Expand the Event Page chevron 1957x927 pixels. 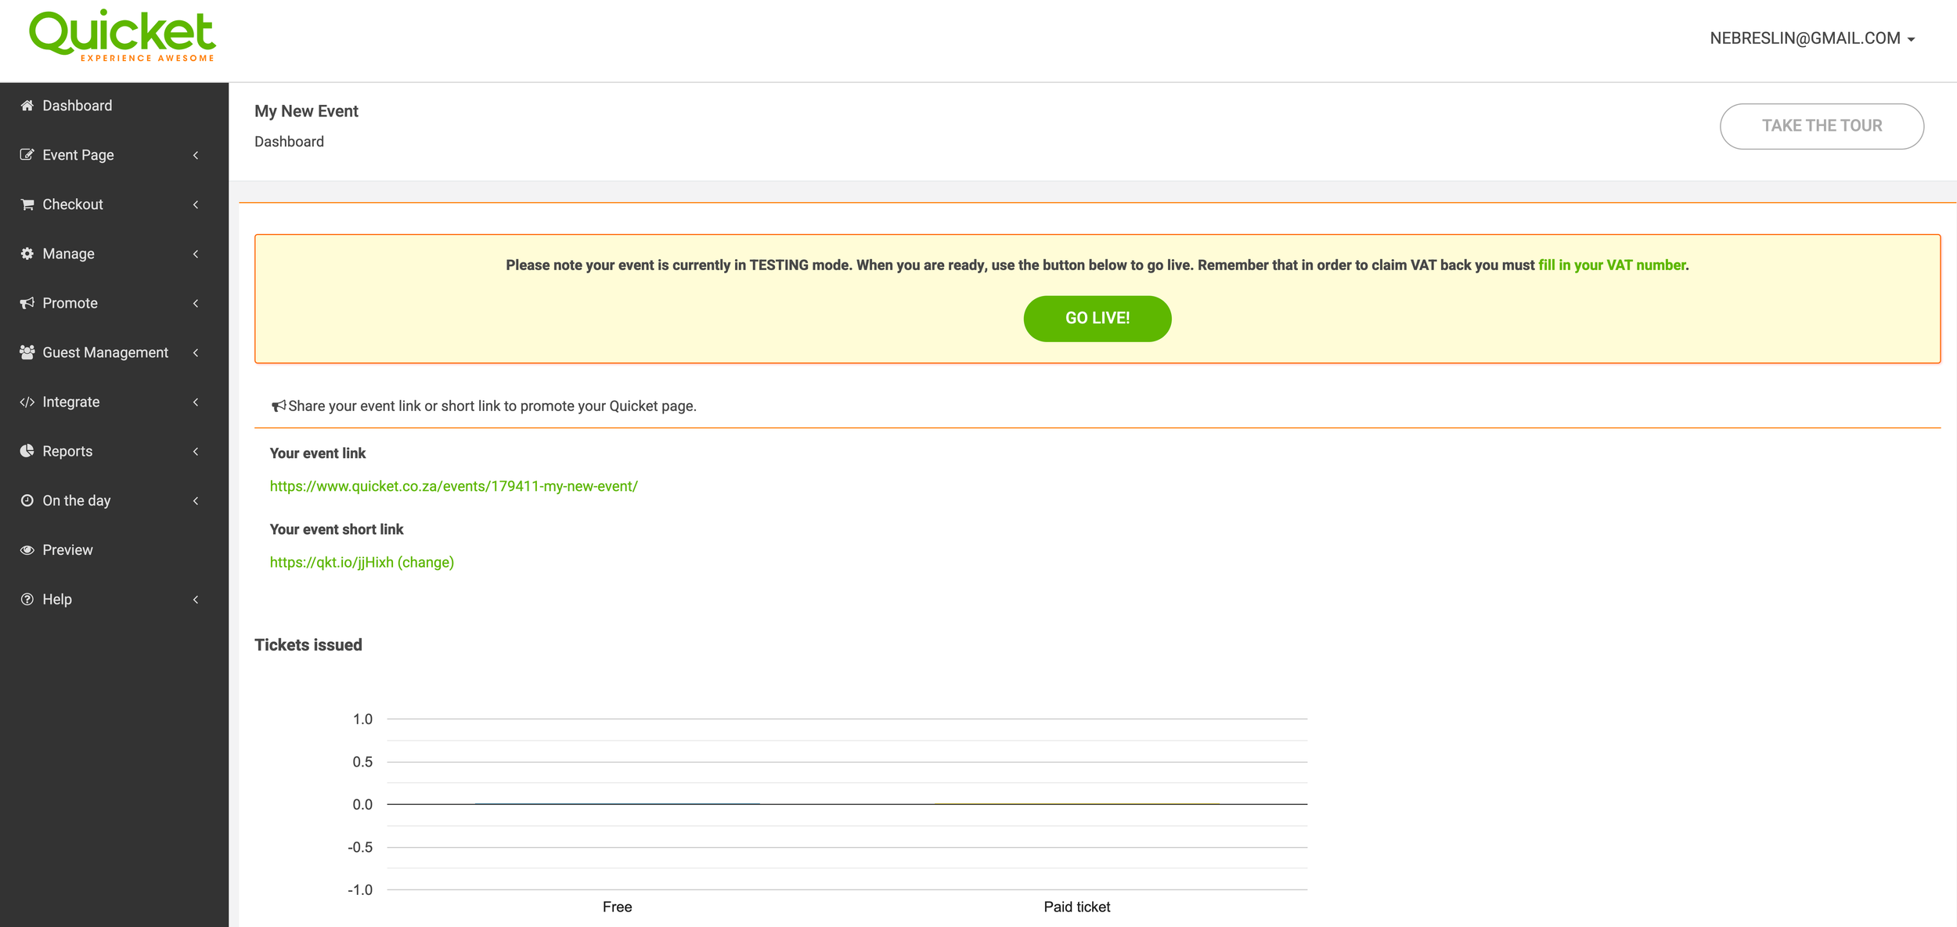[x=196, y=155]
